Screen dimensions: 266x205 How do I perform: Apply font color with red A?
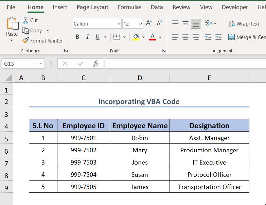click(153, 37)
